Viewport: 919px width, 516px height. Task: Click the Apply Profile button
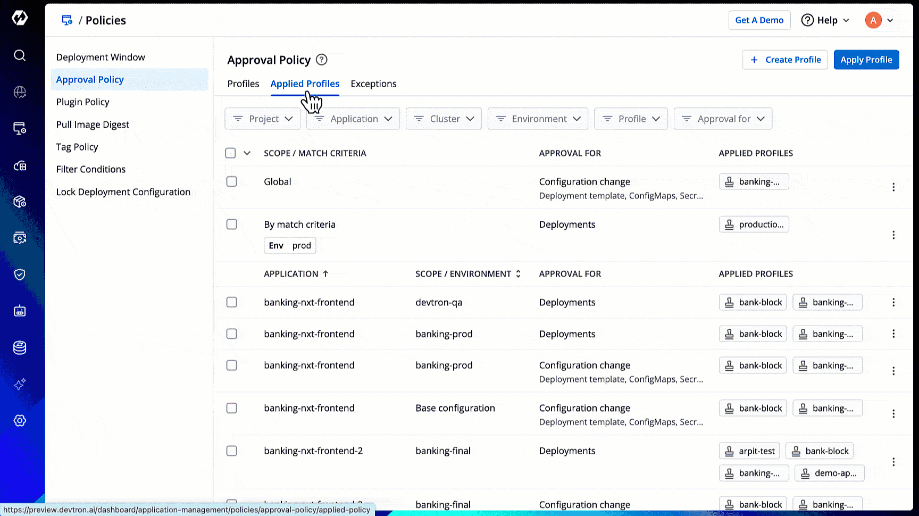click(866, 60)
